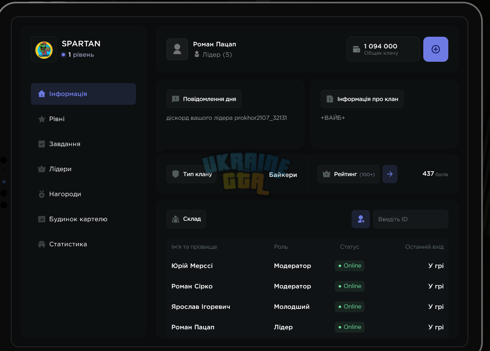Viewport: 490px width, 351px height.
Task: Click the group icon in Склад
Action: 176,219
